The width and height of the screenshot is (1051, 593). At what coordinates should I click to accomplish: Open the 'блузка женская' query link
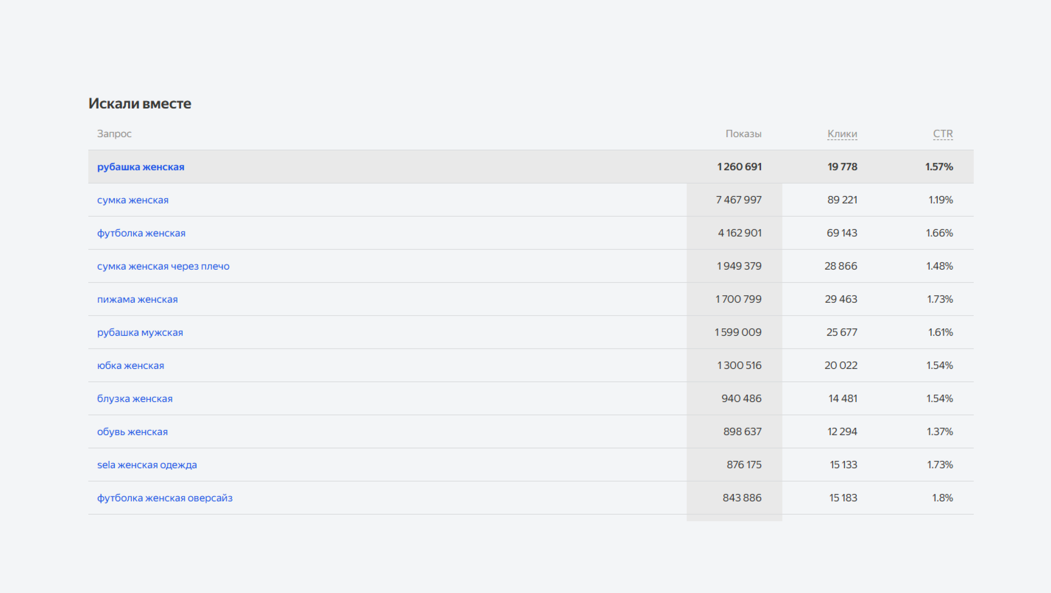click(x=135, y=398)
